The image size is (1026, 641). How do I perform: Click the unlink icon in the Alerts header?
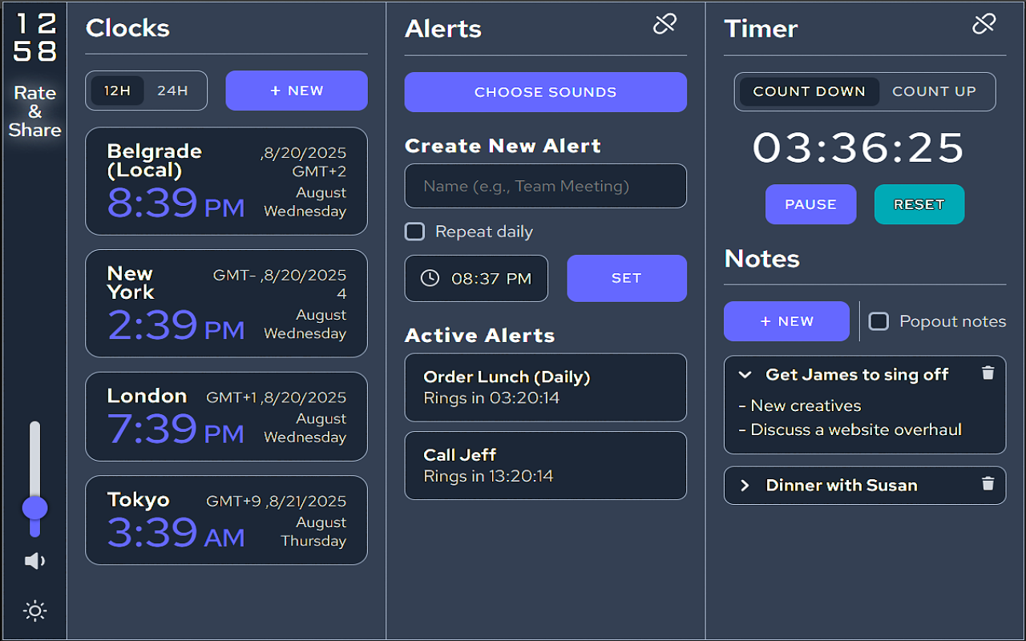tap(664, 24)
